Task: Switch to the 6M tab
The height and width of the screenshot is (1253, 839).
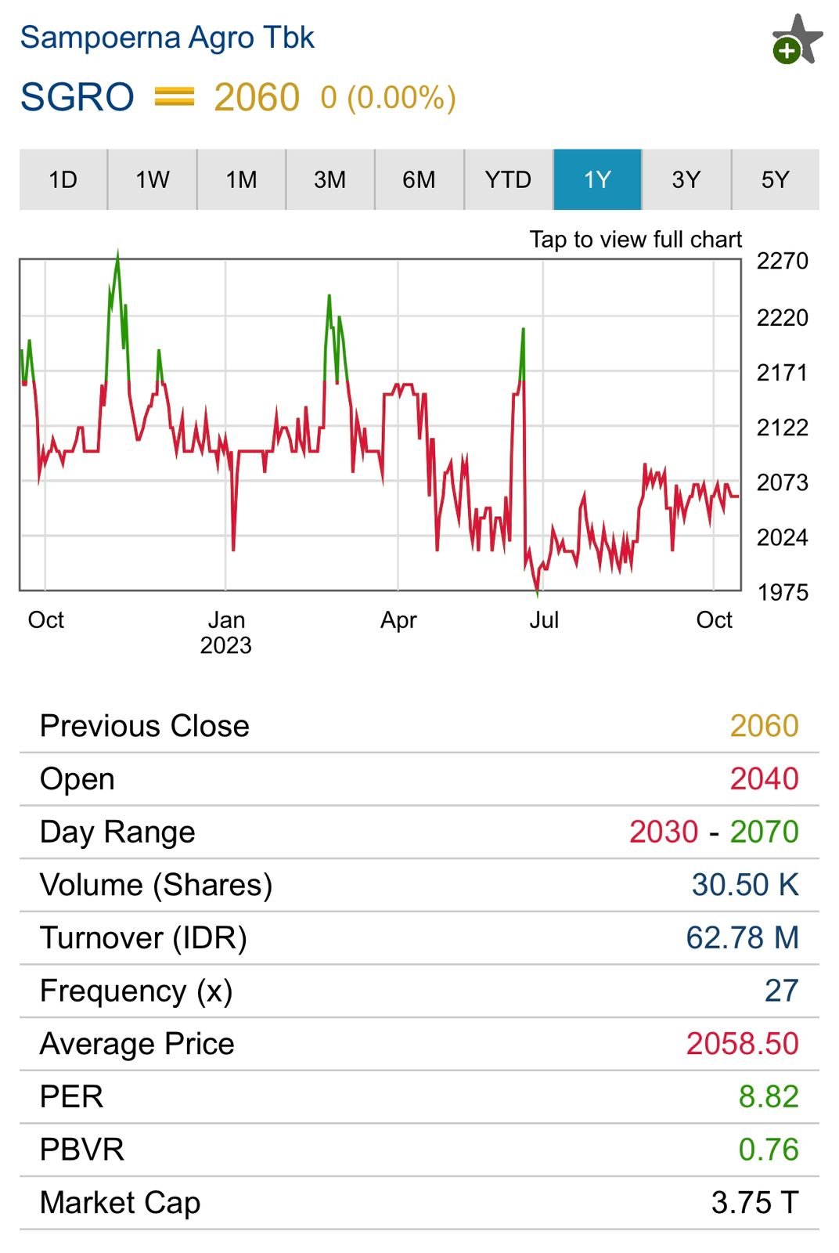Action: (x=419, y=179)
